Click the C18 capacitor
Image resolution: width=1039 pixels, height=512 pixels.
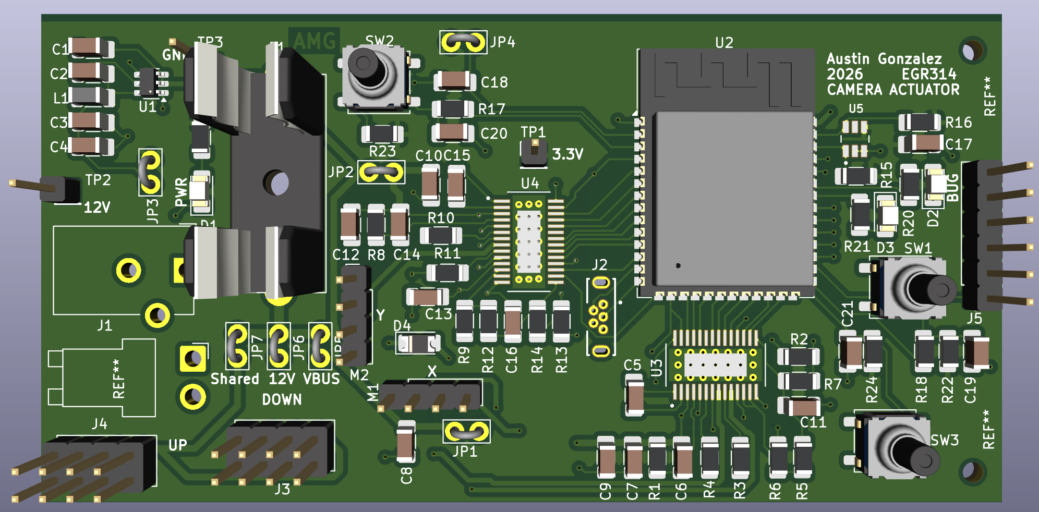coord(454,81)
